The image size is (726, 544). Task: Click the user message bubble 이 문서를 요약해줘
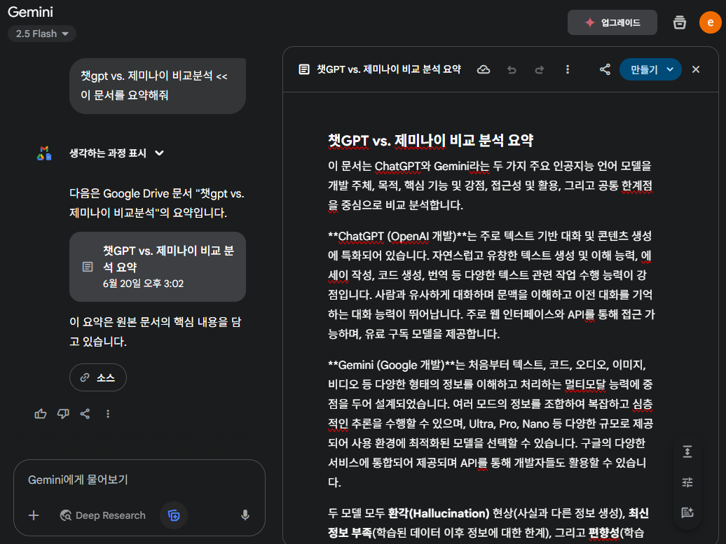point(158,86)
